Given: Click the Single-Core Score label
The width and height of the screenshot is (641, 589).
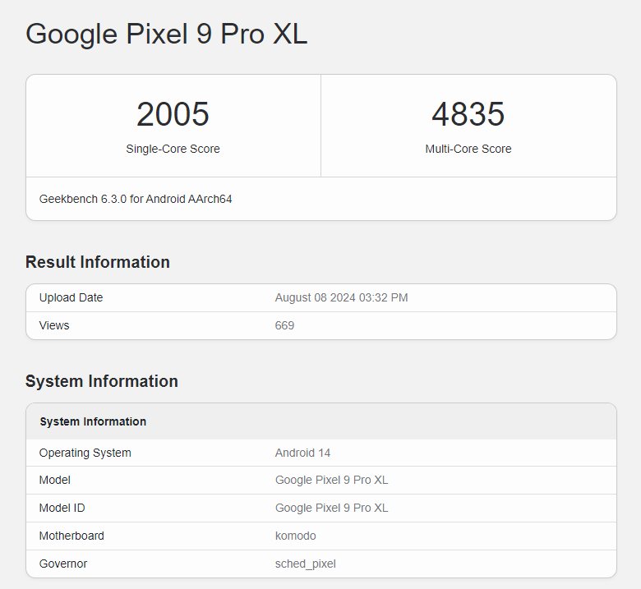Looking at the screenshot, I should click(173, 149).
